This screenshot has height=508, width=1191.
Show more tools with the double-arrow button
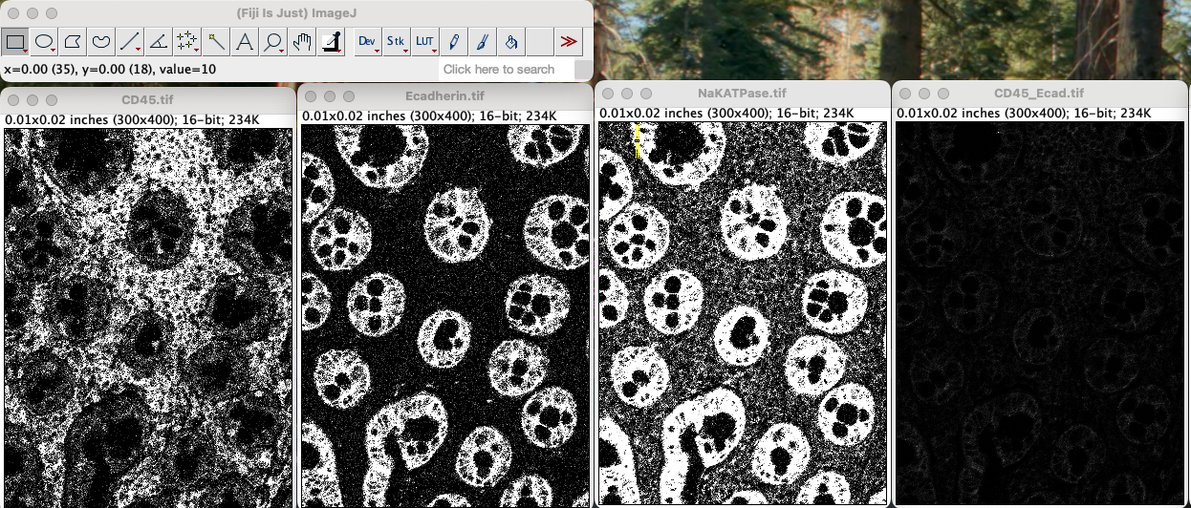coord(569,42)
